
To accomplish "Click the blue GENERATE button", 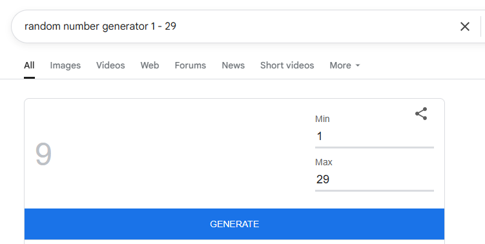I will tap(234, 224).
